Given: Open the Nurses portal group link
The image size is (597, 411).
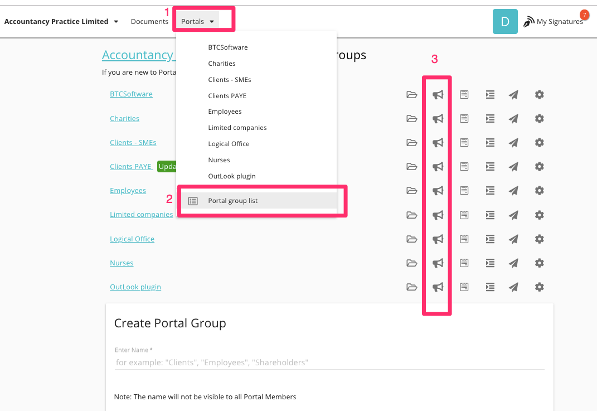Looking at the screenshot, I should 122,263.
